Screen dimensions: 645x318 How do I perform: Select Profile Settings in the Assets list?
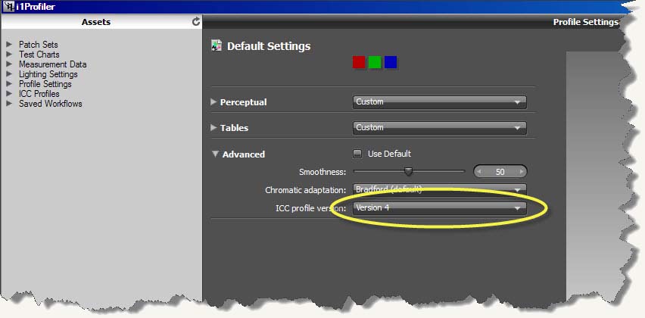(45, 84)
